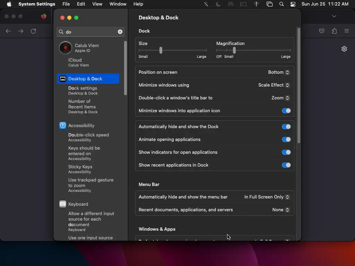The height and width of the screenshot is (266, 355).
Task: Open the System Settings menu
Action: 37,4
